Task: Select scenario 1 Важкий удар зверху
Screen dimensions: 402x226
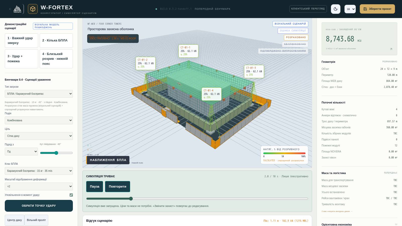Action: pyautogui.click(x=21, y=40)
